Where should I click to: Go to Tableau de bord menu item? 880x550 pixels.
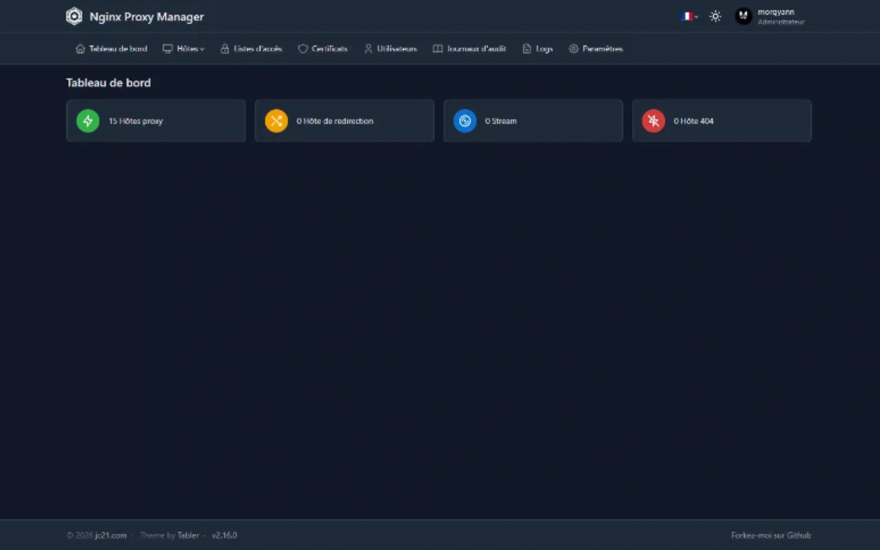pyautogui.click(x=111, y=49)
